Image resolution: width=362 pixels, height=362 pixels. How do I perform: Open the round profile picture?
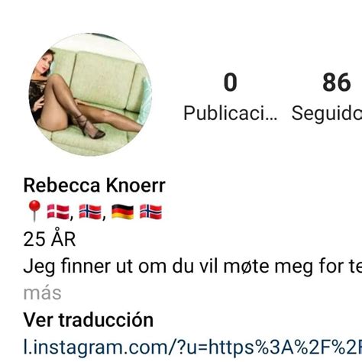90,95
